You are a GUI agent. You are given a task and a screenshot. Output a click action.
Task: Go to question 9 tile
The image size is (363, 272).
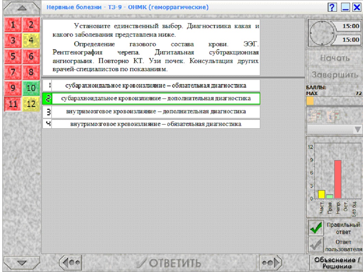13,88
